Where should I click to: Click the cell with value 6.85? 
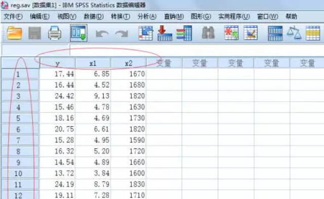pos(93,74)
